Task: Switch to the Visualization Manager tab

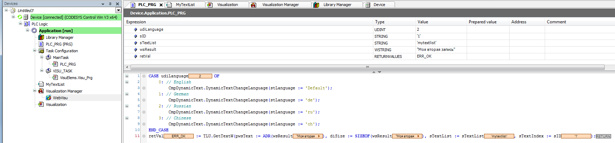Action: [x=280, y=5]
